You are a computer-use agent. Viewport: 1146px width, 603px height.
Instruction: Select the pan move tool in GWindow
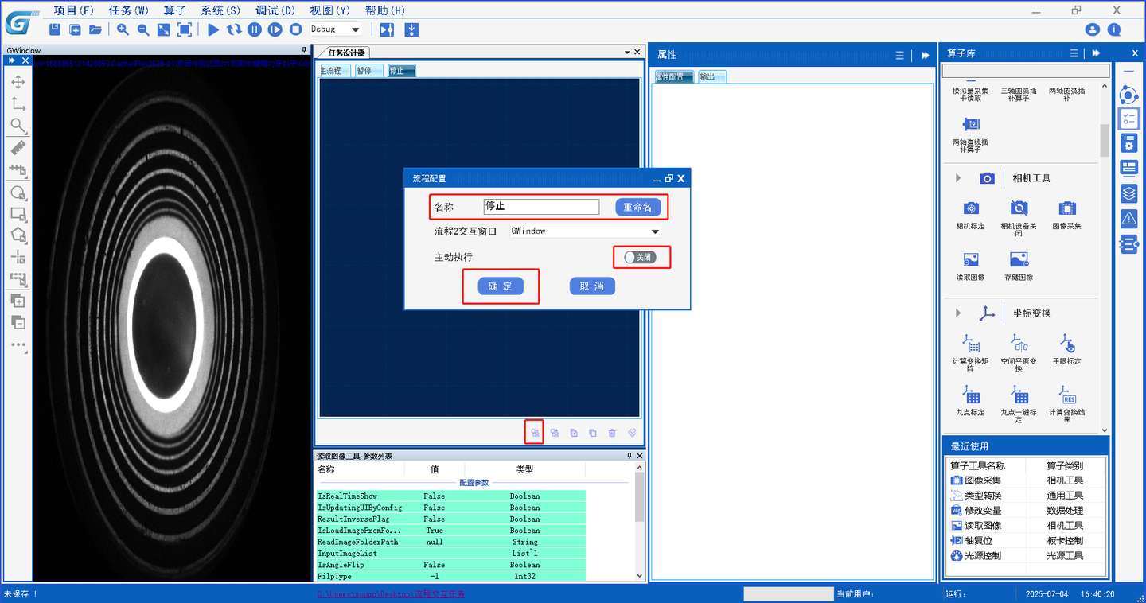[18, 82]
